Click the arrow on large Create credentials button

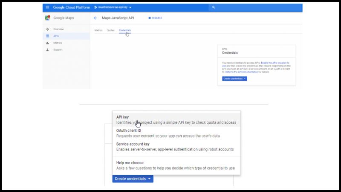coord(150,179)
